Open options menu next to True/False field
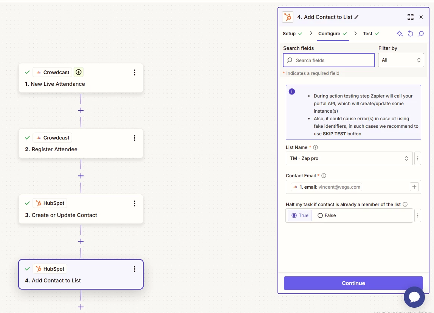This screenshot has width=434, height=313. coord(418,215)
